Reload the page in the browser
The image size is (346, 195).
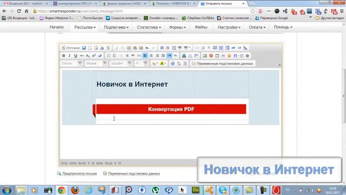19,11
